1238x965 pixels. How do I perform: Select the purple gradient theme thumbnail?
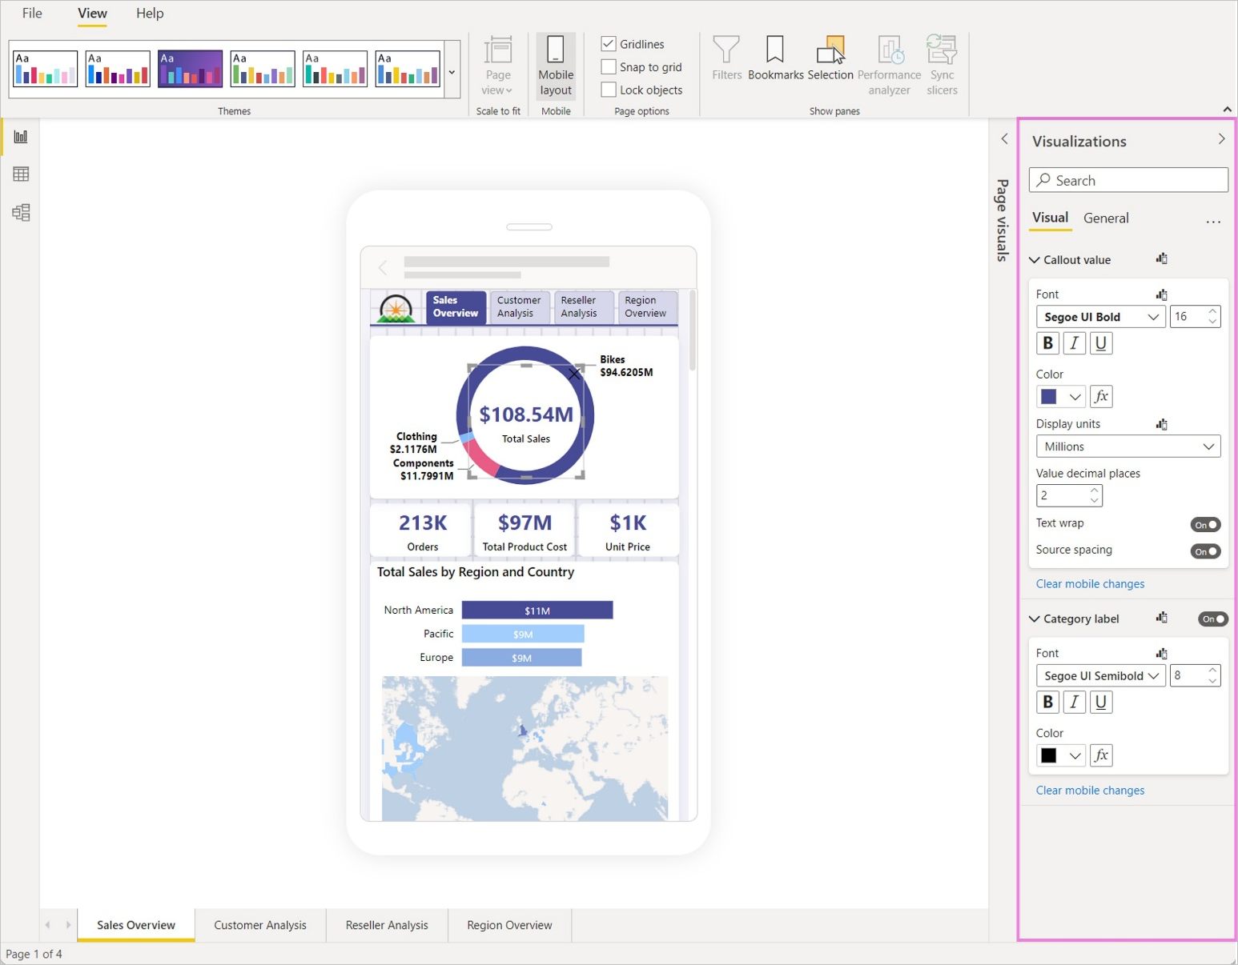click(x=190, y=69)
